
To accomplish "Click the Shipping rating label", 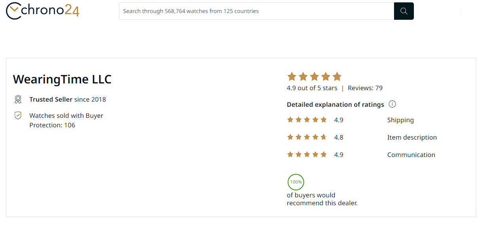I will (400, 120).
